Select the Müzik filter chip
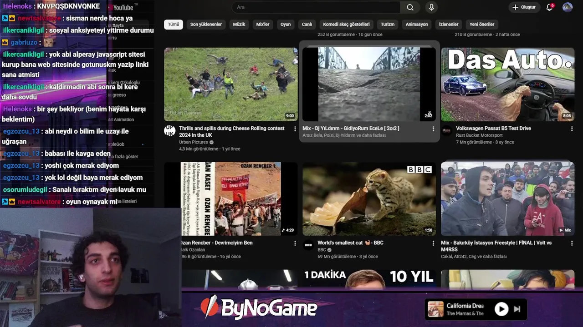 coord(239,25)
